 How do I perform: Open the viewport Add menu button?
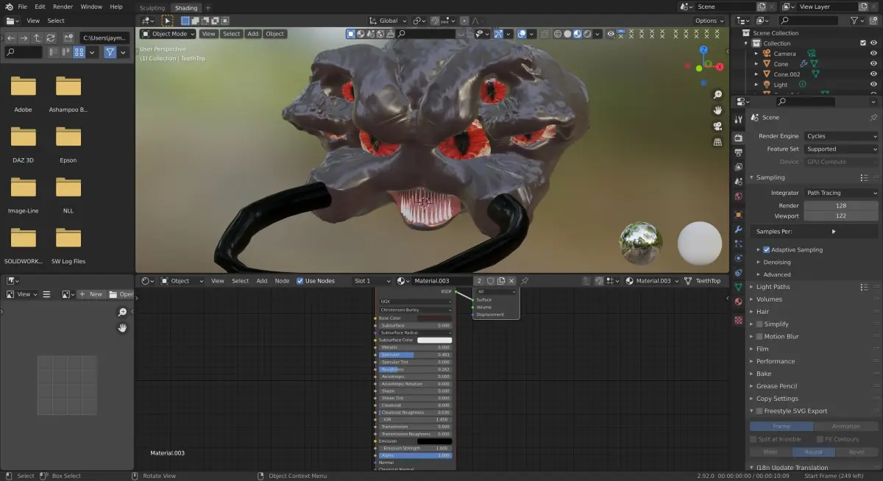tap(252, 34)
